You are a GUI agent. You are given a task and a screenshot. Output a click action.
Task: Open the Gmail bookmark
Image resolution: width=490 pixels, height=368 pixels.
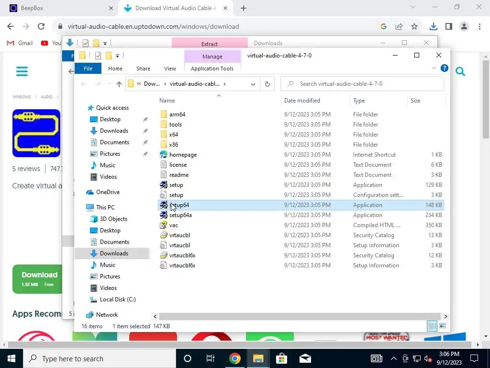point(20,43)
